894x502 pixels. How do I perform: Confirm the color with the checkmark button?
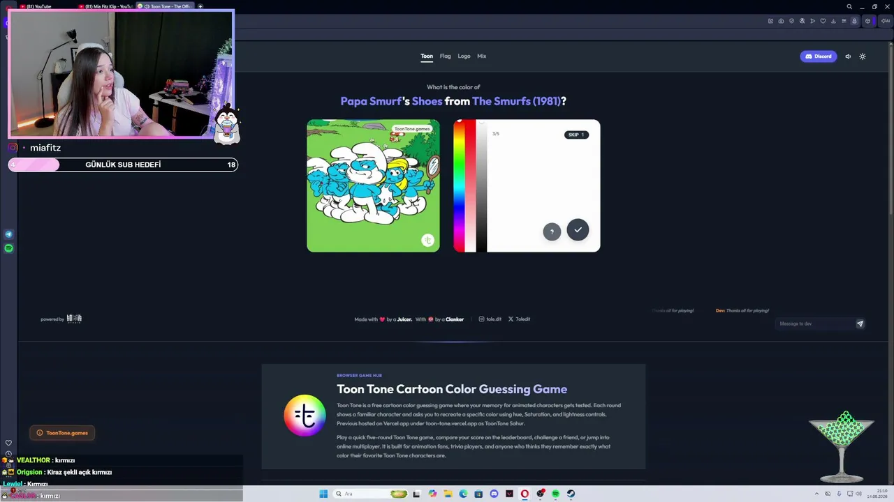(x=578, y=230)
